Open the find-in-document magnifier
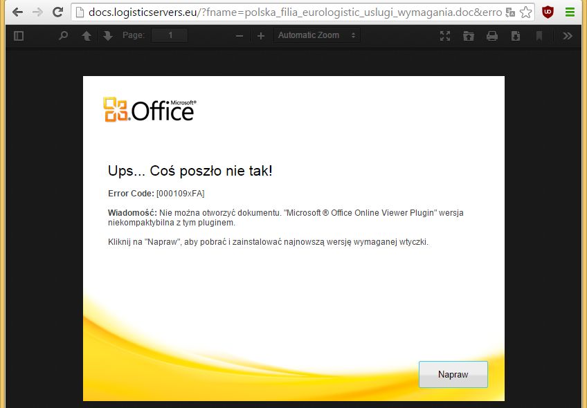587x408 pixels. click(63, 35)
